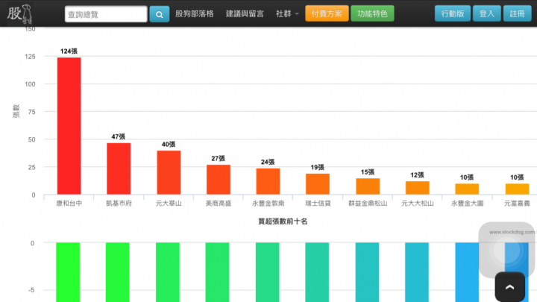The width and height of the screenshot is (537, 302).
Task: Select the 群益金鼎松山 bar of 15張
Action: click(368, 186)
